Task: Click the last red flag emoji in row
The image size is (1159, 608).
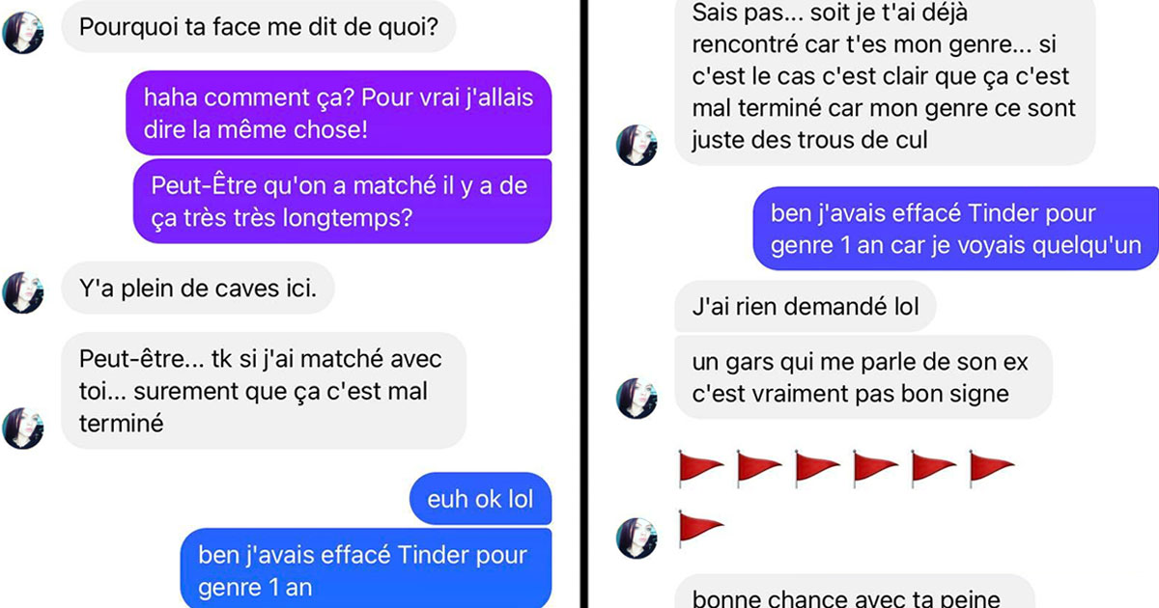Action: [990, 467]
